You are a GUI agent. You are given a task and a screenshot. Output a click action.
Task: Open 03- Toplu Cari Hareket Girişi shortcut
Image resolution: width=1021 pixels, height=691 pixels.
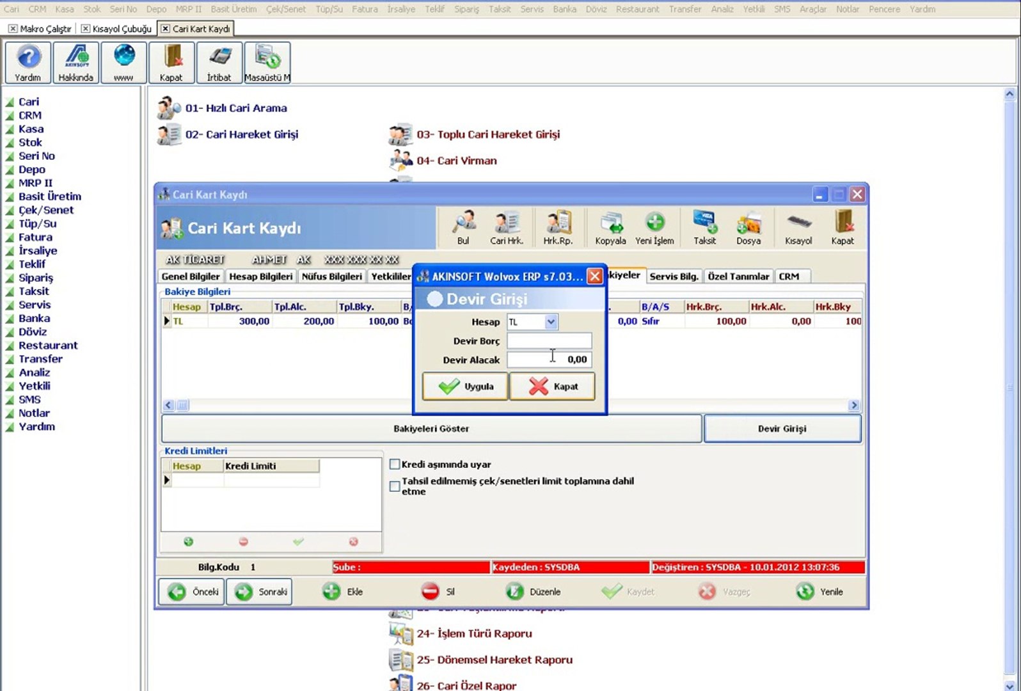point(475,134)
